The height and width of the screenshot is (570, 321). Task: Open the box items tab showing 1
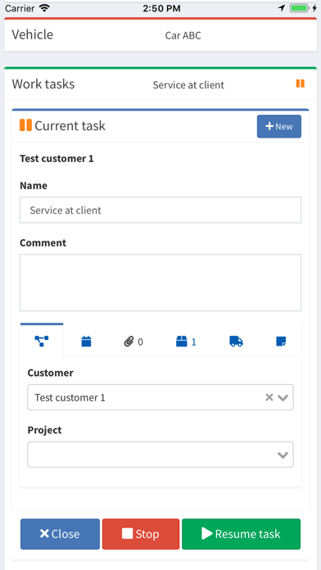(186, 342)
